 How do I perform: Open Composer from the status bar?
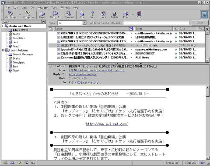pos(19,163)
